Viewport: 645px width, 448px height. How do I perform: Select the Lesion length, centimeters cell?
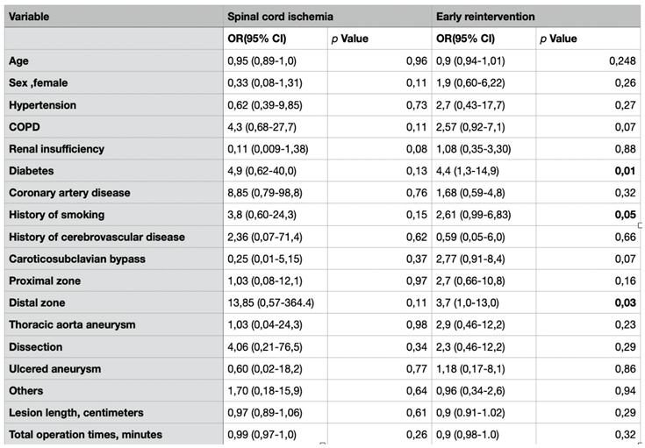point(76,412)
